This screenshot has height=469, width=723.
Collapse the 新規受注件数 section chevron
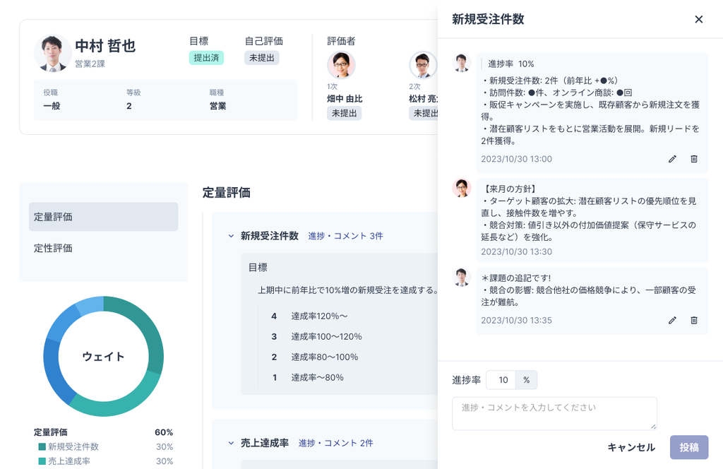click(231, 236)
